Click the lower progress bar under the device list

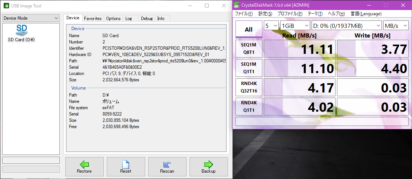(31, 169)
